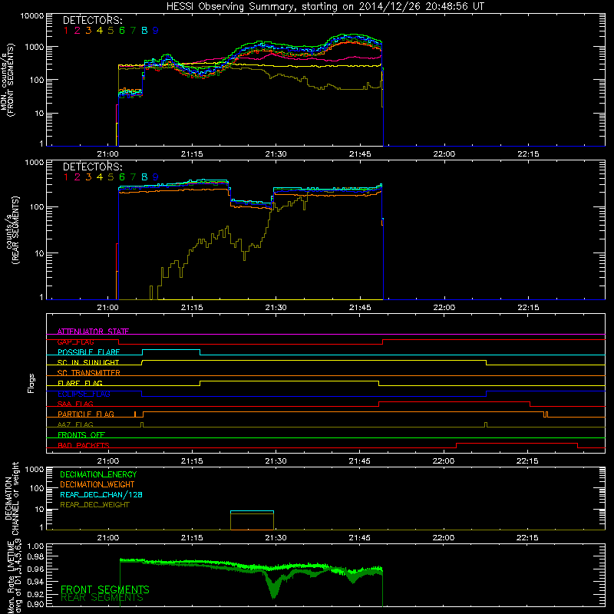614x614 pixels.
Task: Click 21:45 time label under Flags panel
Action: coord(359,461)
